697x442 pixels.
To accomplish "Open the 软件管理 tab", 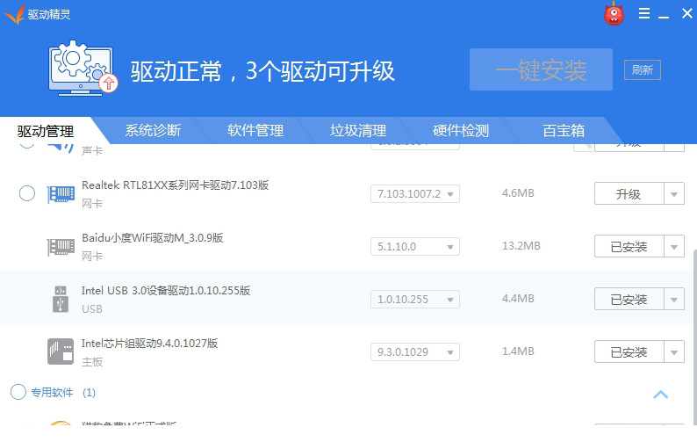I will click(x=255, y=130).
